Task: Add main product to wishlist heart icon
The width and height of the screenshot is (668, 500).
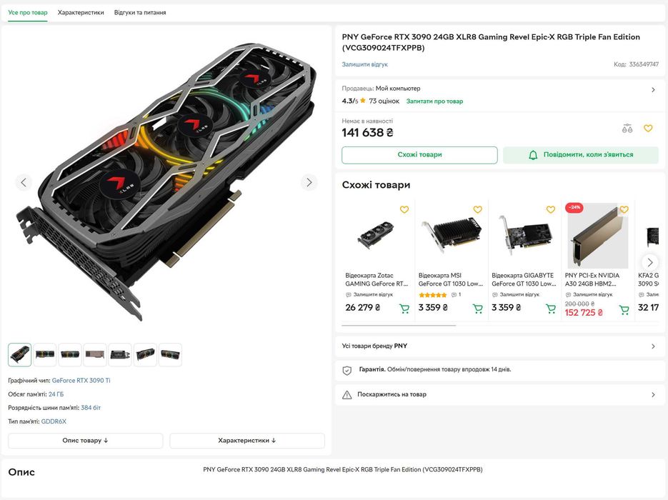Action: coord(648,129)
